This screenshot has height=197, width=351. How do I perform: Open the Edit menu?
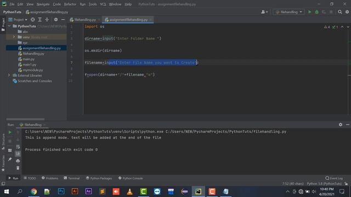(20, 4)
